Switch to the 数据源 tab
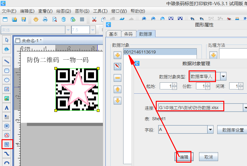The image size is (247, 166). pyautogui.click(x=146, y=34)
